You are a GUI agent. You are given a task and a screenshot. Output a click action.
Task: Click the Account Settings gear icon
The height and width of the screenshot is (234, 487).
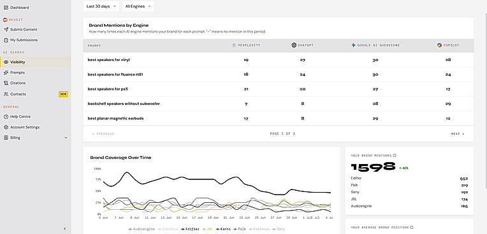[x=6, y=127]
